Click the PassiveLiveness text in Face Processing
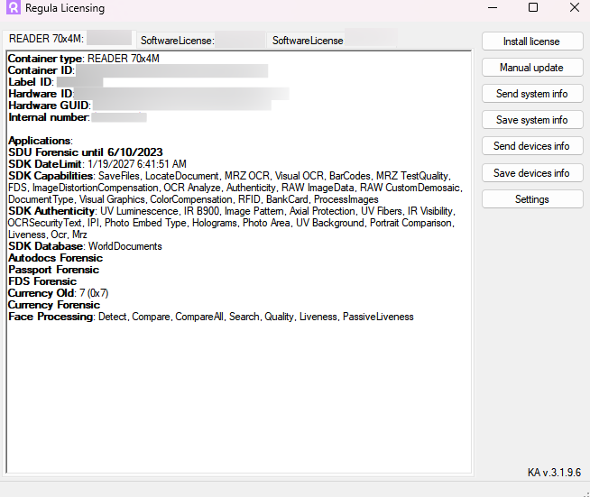The image size is (590, 497). coord(378,317)
